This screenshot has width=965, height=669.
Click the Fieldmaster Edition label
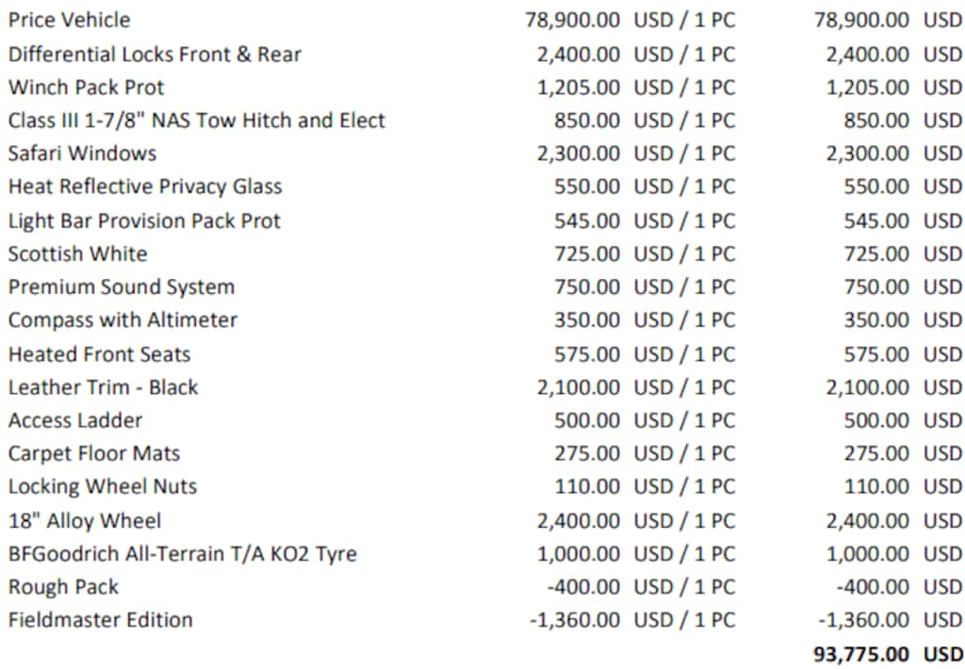[100, 620]
